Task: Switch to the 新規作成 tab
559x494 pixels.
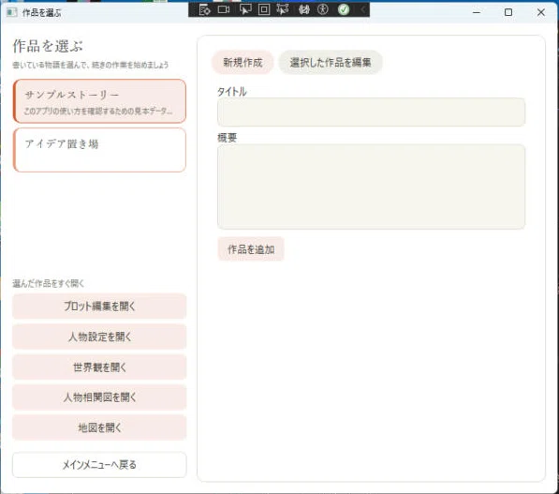Action: (x=243, y=63)
